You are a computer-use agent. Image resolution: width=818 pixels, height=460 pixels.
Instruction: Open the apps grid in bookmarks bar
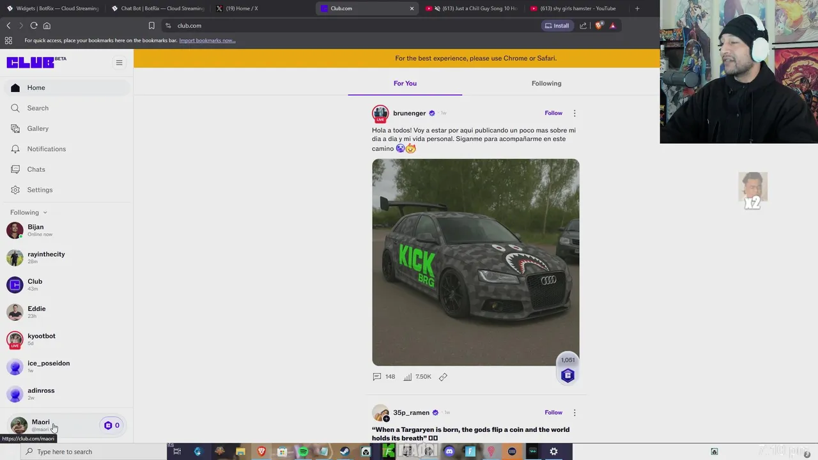(8, 40)
